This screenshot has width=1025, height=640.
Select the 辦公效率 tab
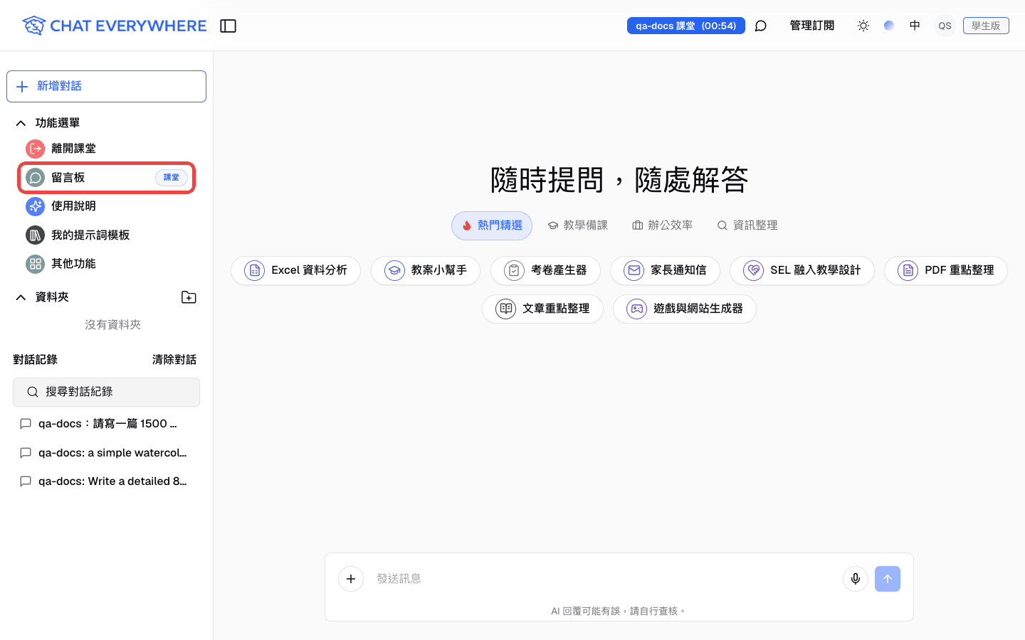coord(662,225)
